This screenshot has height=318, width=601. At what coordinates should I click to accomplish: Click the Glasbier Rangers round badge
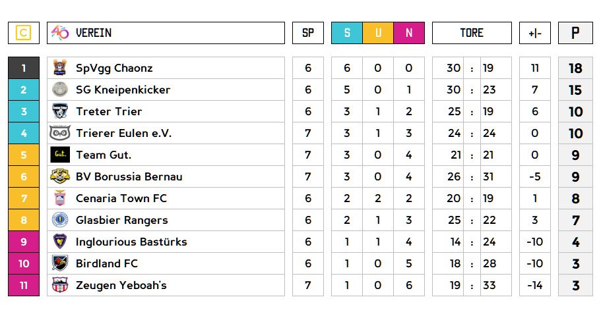60,220
